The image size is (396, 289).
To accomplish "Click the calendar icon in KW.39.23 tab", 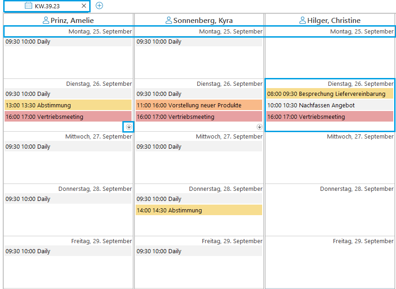I will (x=29, y=6).
